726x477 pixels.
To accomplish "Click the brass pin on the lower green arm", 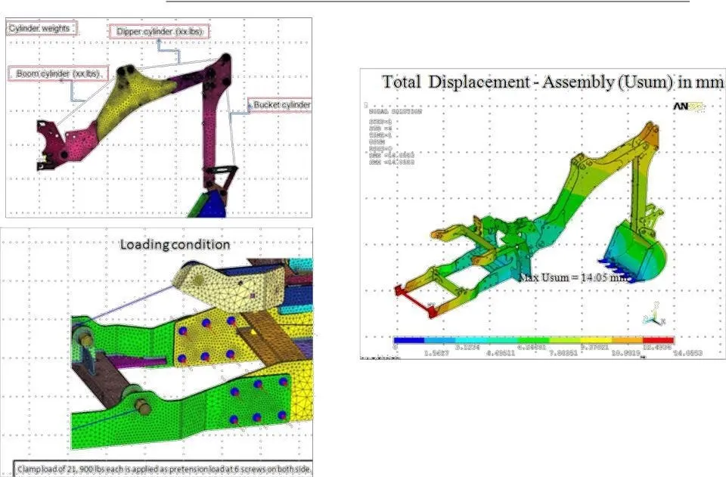I will pyautogui.click(x=141, y=405).
